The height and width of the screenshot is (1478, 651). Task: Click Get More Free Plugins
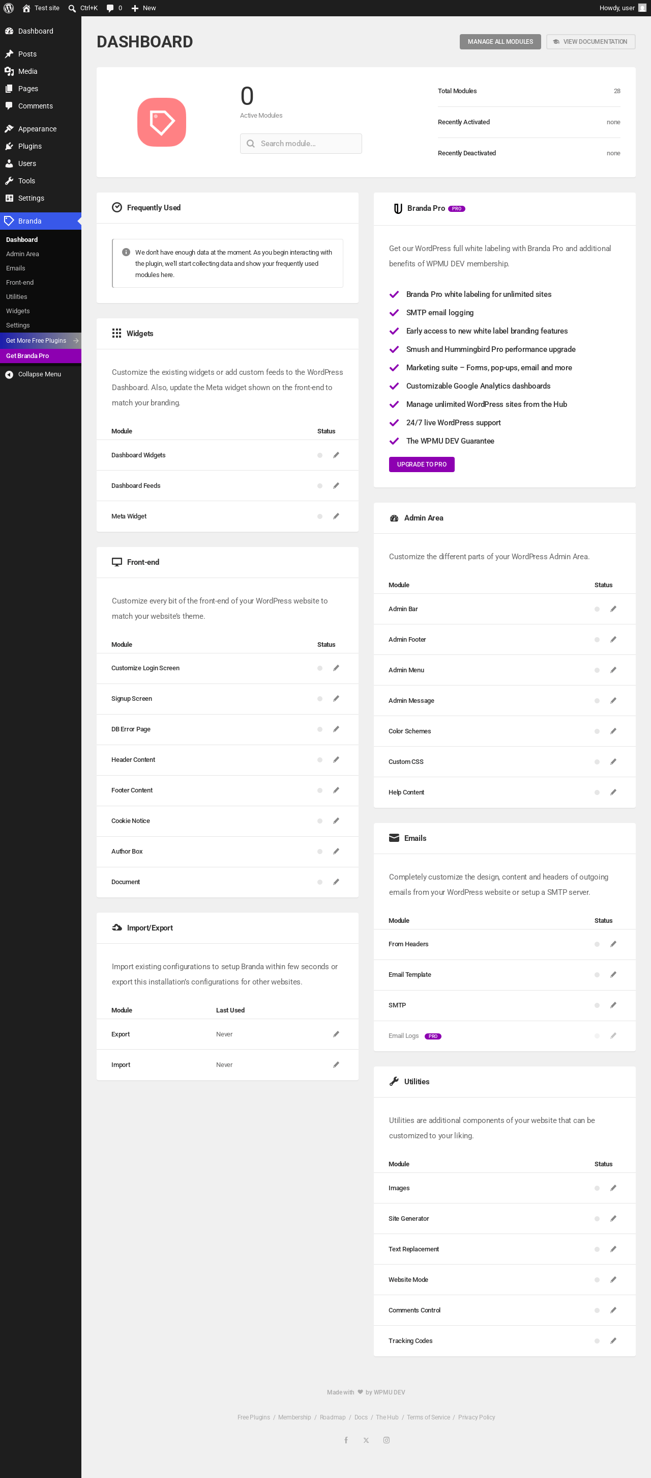pos(41,340)
